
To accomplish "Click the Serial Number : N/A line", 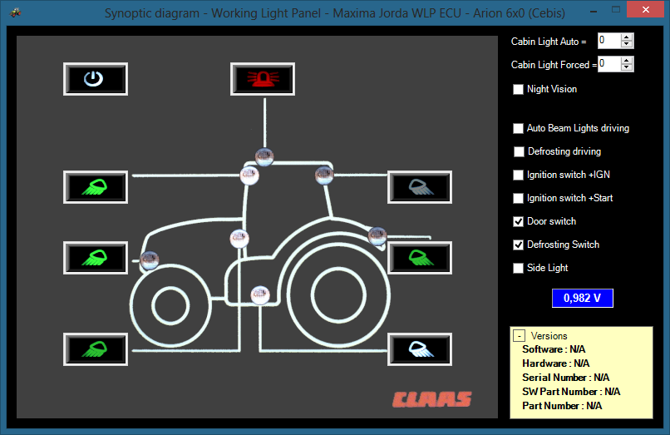I will [566, 378].
